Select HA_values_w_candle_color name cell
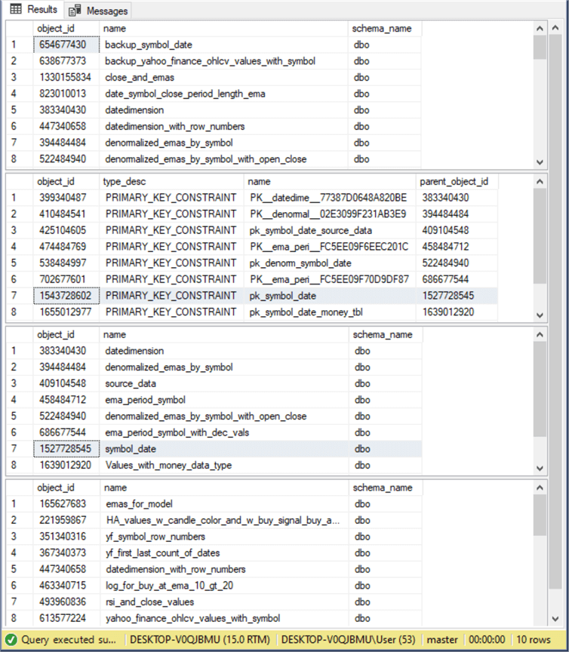This screenshot has width=569, height=652. click(224, 520)
